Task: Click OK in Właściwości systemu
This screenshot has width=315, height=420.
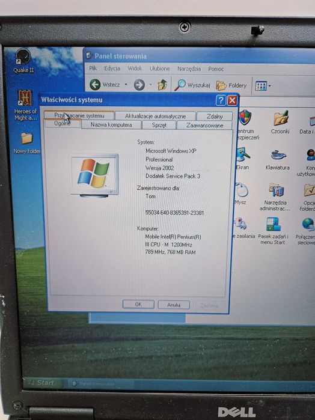Action: click(138, 304)
